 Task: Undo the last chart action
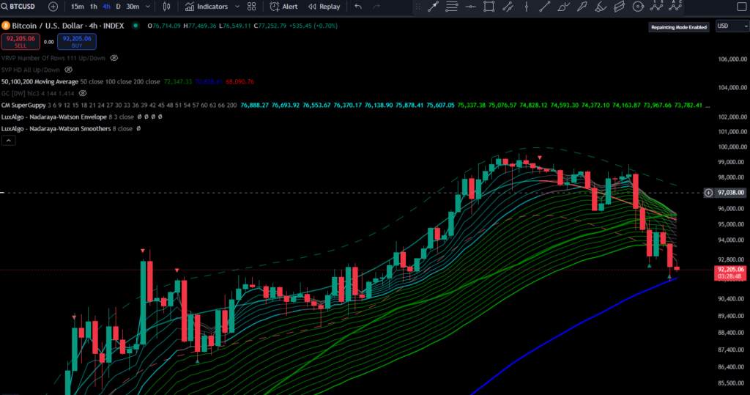click(x=358, y=7)
